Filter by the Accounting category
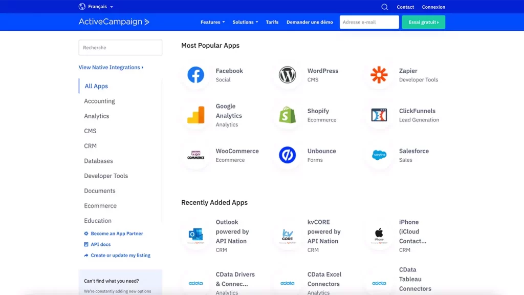The height and width of the screenshot is (295, 524). tap(99, 101)
